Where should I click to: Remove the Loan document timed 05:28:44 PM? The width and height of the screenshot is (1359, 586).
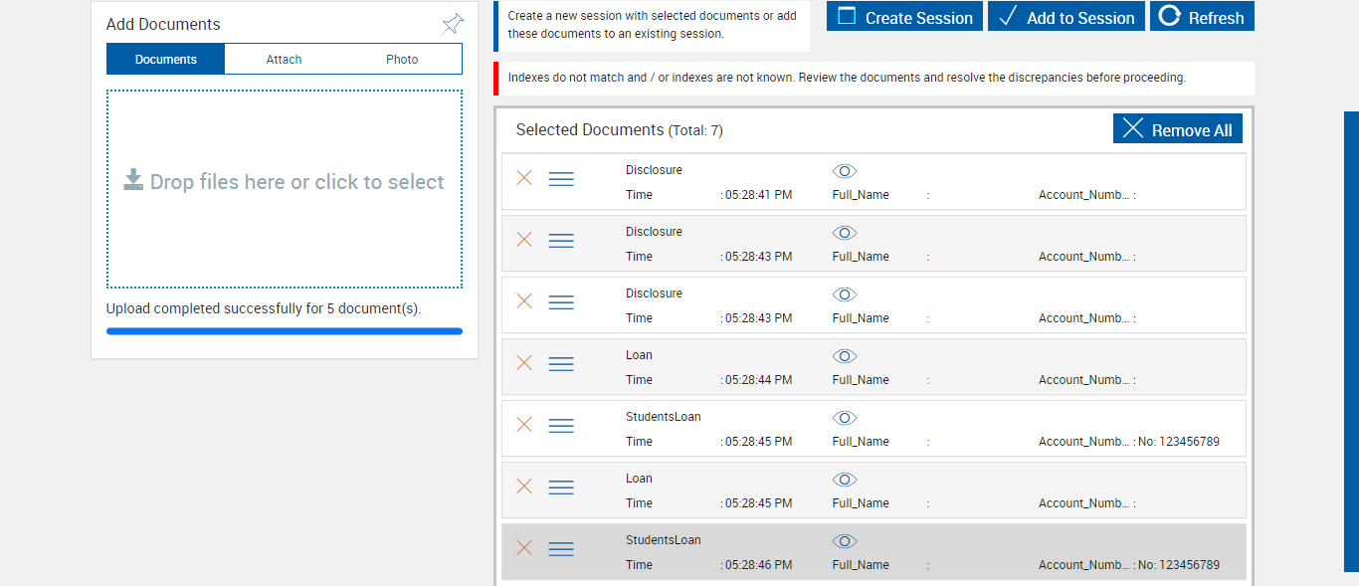point(524,363)
